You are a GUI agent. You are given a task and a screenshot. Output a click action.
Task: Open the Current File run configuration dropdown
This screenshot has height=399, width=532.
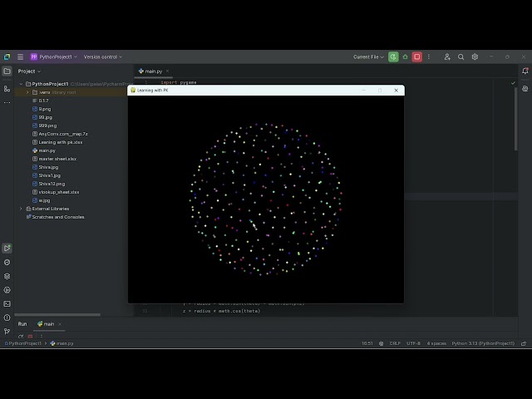coord(368,57)
